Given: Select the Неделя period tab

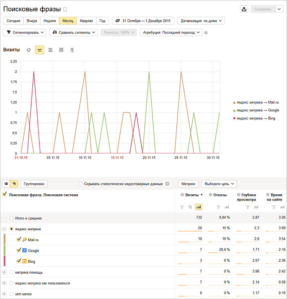Looking at the screenshot, I should click(49, 21).
